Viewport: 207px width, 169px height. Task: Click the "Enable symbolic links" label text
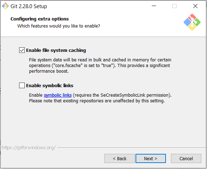pyautogui.click(x=50, y=85)
